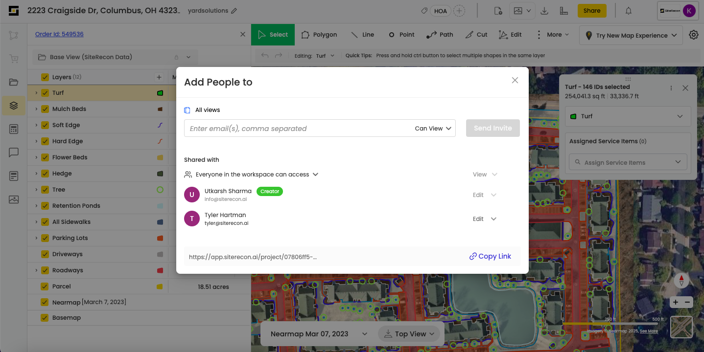Activate the Path tool
The width and height of the screenshot is (704, 352).
[440, 35]
